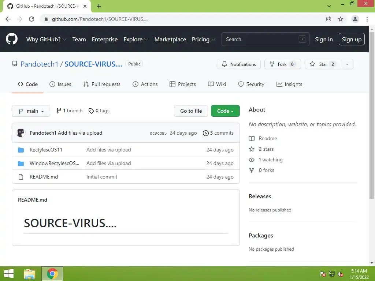Open the SOURCE-VIRUS.... repository link
This screenshot has height=281, width=375.
coord(93,64)
